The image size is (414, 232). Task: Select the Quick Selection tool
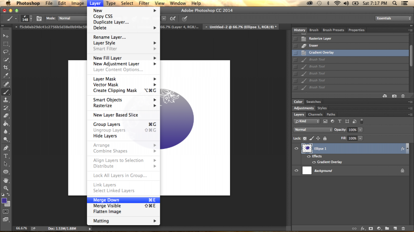6,60
